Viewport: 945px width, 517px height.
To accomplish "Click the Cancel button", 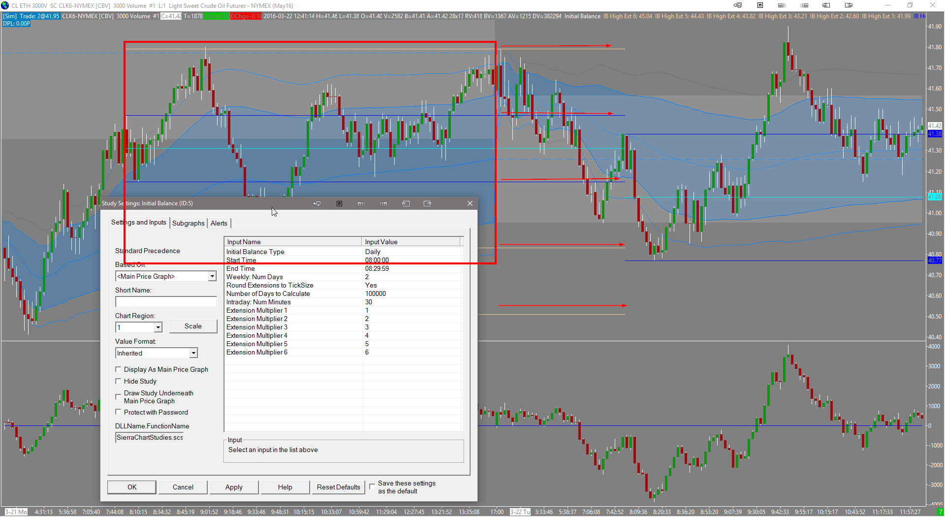I will coord(183,487).
